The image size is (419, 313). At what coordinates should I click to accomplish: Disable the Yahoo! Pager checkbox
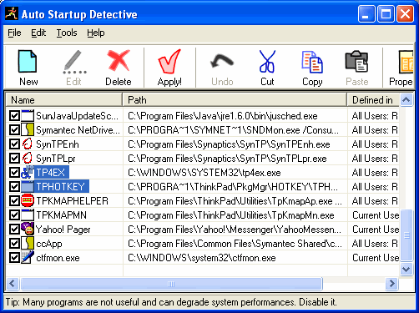point(14,229)
